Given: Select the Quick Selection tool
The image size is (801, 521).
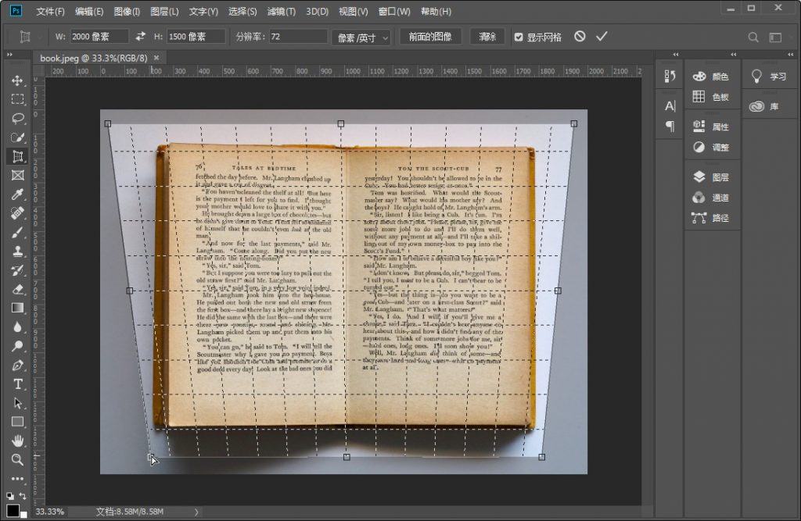Looking at the screenshot, I should (x=17, y=137).
